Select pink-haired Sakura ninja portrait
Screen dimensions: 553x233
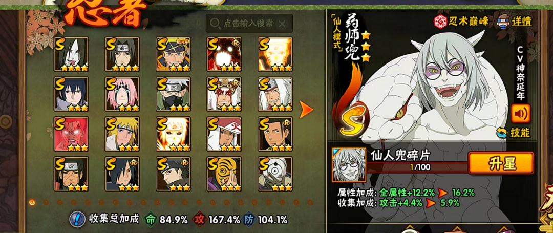(x=122, y=94)
